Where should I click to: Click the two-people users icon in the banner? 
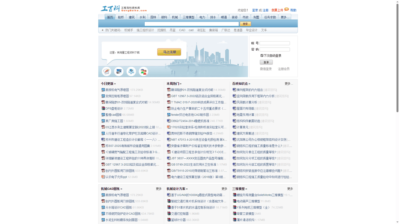coord(144,72)
